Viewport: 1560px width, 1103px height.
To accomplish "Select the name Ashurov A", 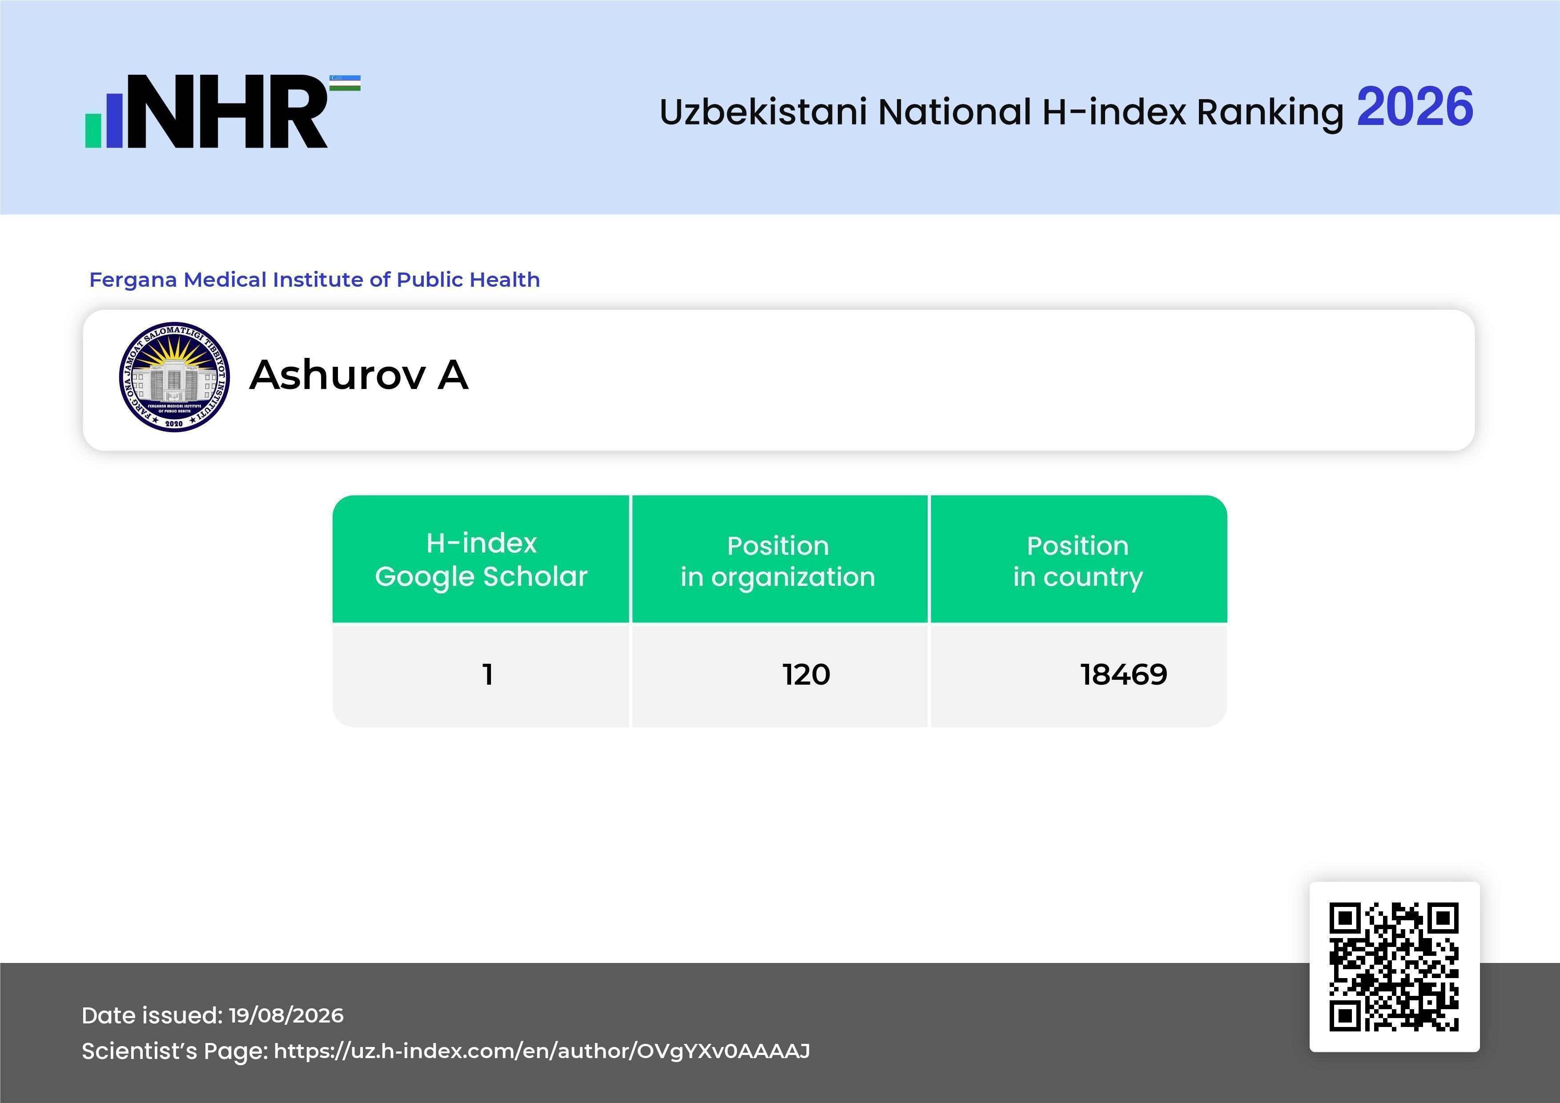I will 359,375.
